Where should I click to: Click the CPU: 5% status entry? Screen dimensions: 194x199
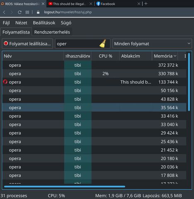pos(56,196)
